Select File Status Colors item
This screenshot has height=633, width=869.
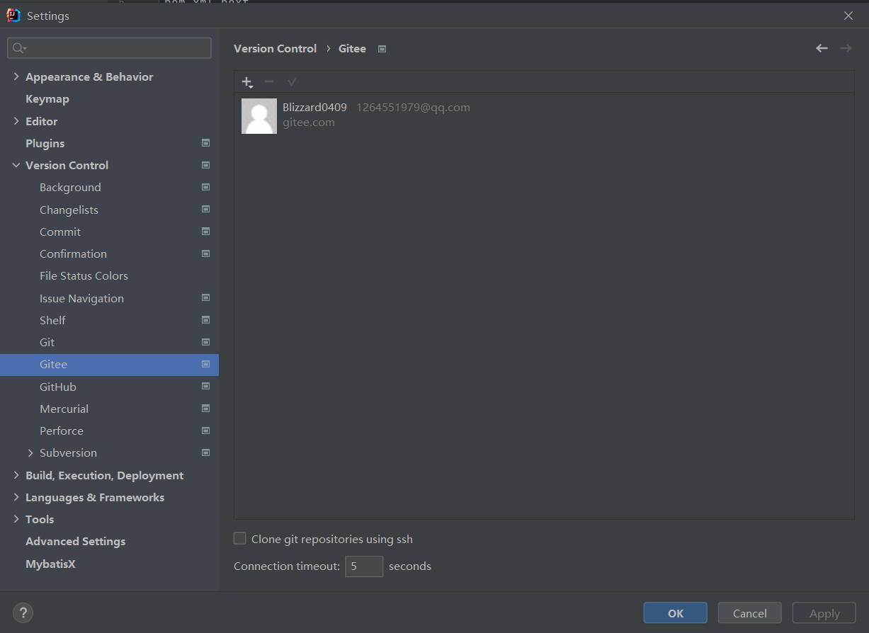[x=84, y=275]
